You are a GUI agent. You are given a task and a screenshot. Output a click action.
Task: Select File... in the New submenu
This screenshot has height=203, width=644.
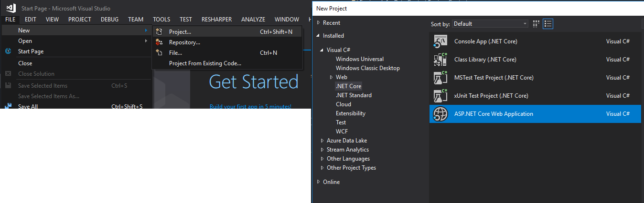(x=227, y=53)
